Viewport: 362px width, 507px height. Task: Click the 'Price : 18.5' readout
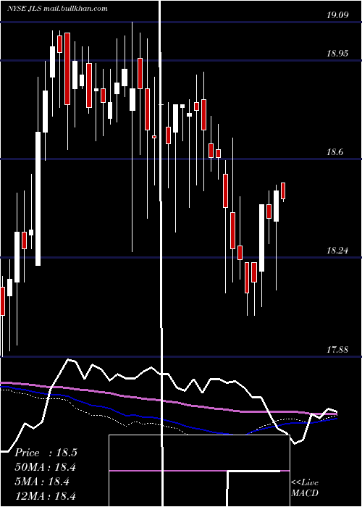click(x=46, y=453)
